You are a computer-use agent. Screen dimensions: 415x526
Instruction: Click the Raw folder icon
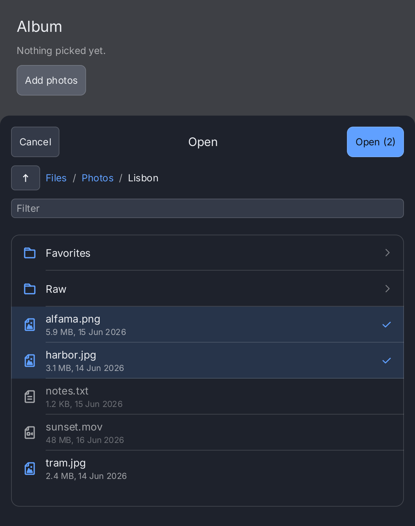(30, 289)
